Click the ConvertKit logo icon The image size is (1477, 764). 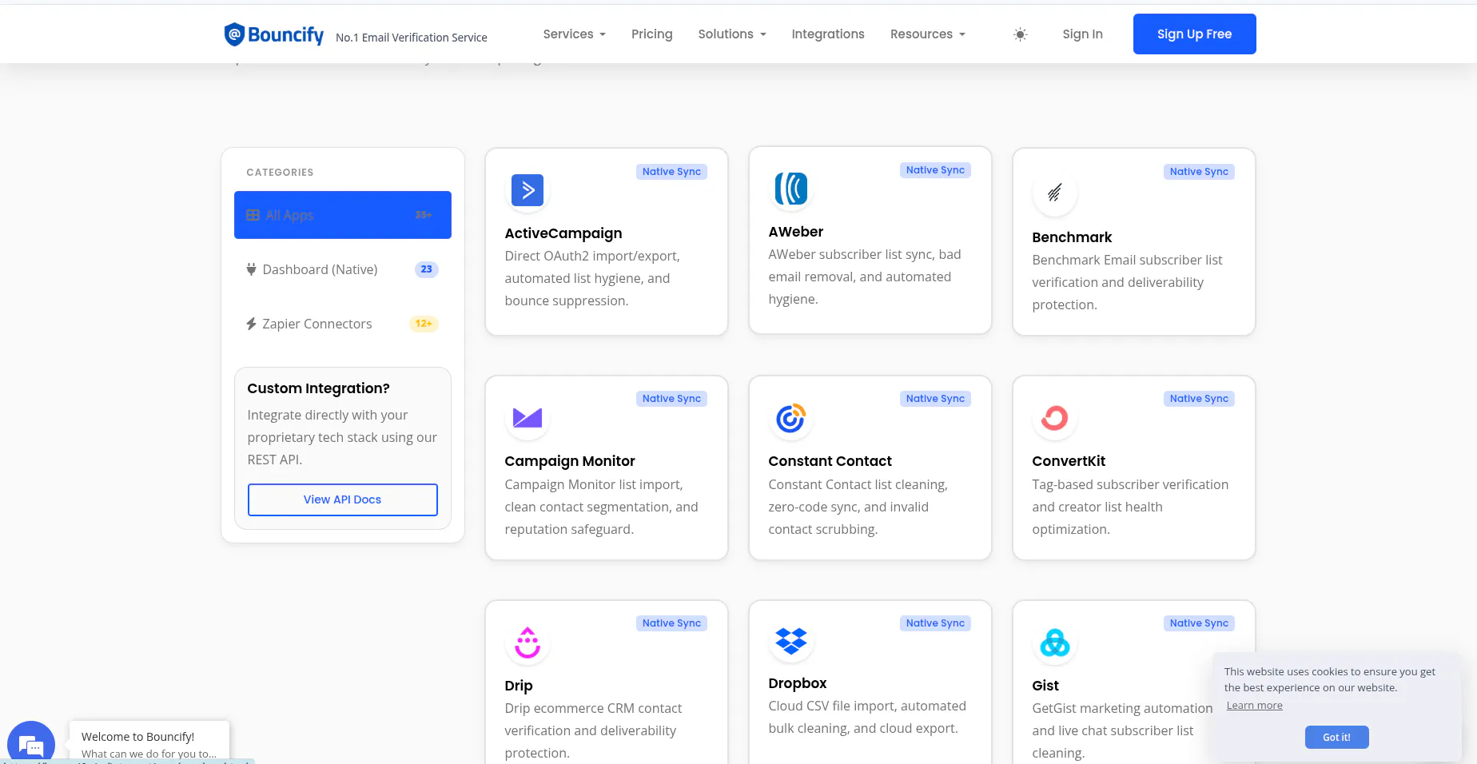tap(1055, 418)
